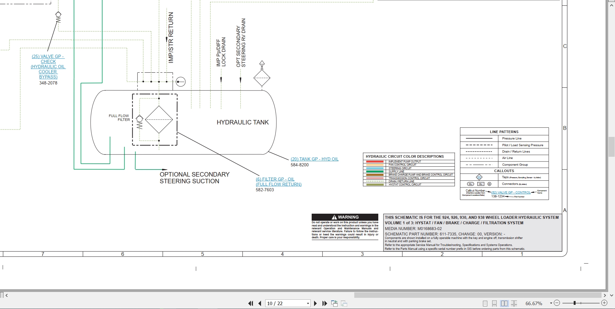Open page number dropdown arrow
This screenshot has height=309, width=615.
click(308, 304)
